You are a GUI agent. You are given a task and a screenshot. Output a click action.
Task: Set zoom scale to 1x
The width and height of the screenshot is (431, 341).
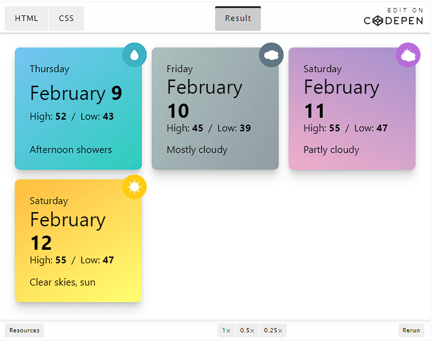[226, 331]
